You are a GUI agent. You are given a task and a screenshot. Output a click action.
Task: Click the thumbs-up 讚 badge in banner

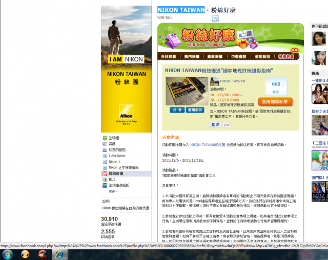tap(245, 34)
